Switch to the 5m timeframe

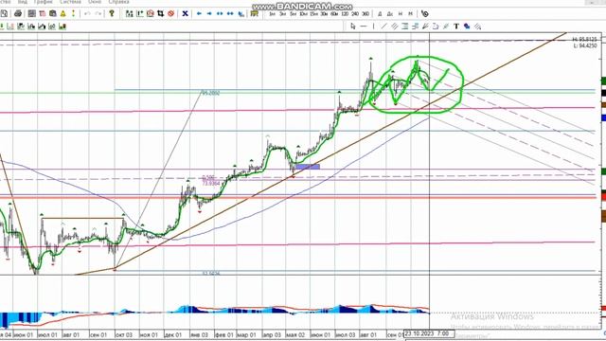293,14
